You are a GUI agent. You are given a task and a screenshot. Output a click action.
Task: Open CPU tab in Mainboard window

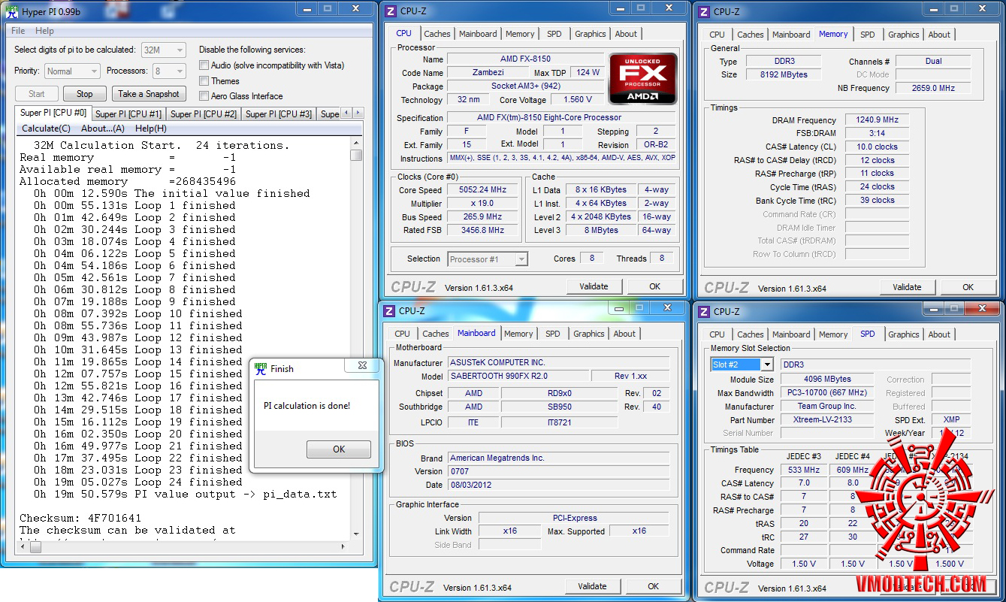point(403,334)
